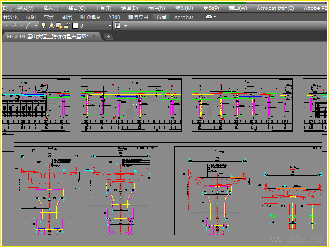Viewport: 329px width, 247px height.
Task: Switch to the 布局 ribbon tab
Action: coord(161,17)
